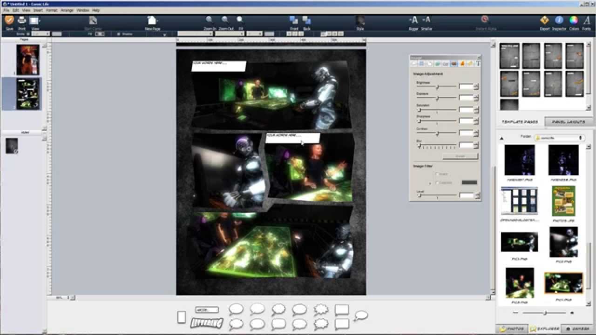The height and width of the screenshot is (335, 596).
Task: Switch to the Photos tab
Action: 511,328
